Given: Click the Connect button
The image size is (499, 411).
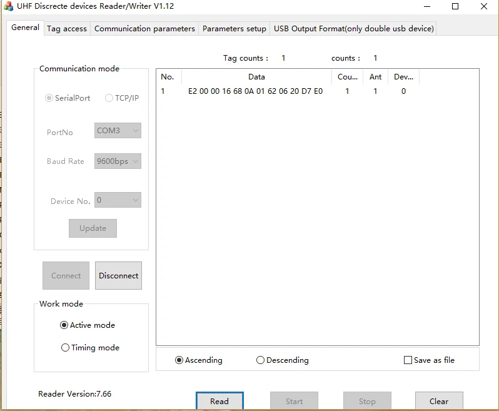Looking at the screenshot, I should 66,276.
